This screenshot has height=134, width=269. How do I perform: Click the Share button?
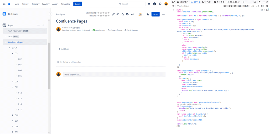[155, 15]
